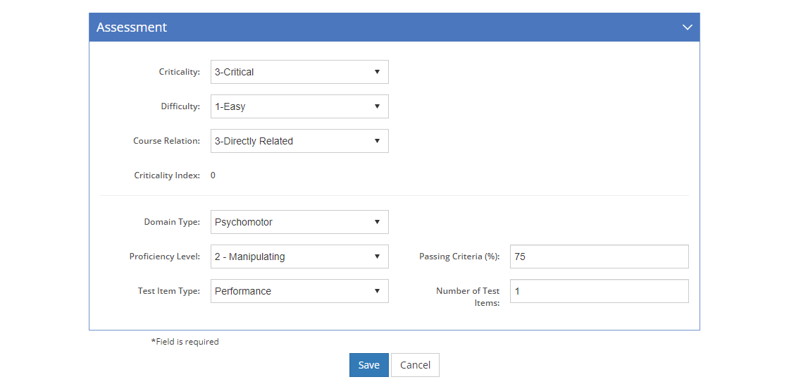Click the Criticality Index value 0
789x389 pixels.
[213, 175]
